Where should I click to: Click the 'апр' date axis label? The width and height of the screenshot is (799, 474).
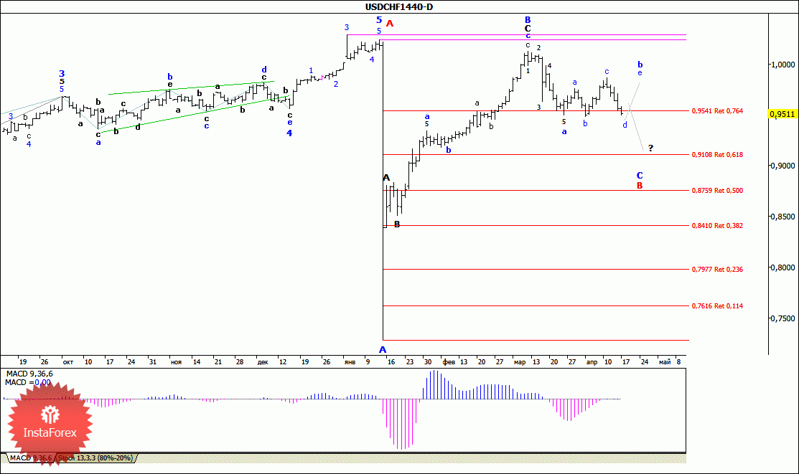click(x=592, y=362)
